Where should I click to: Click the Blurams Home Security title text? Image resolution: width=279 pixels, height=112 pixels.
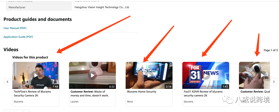142,92
